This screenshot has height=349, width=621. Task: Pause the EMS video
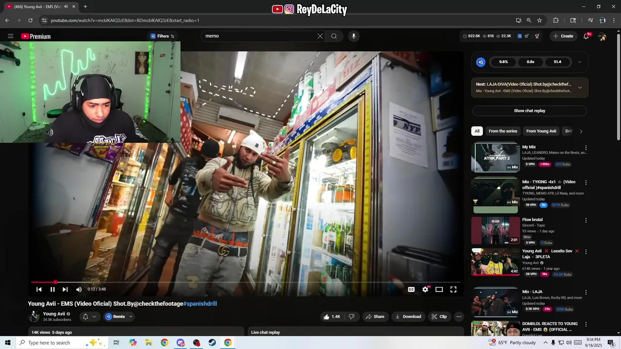[52, 289]
